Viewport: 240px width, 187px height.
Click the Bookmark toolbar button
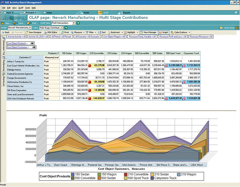(114, 32)
